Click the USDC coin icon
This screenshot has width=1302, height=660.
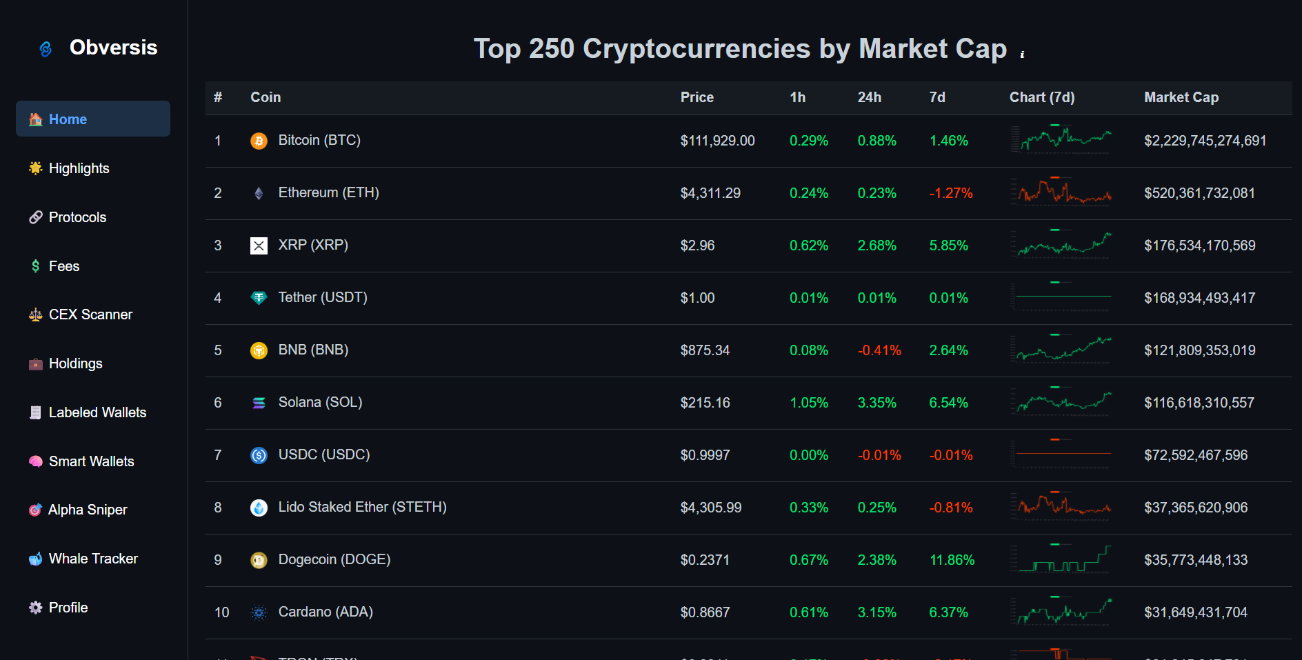(259, 455)
